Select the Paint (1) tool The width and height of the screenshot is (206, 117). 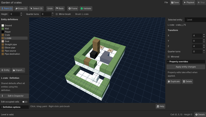pos(7,9)
